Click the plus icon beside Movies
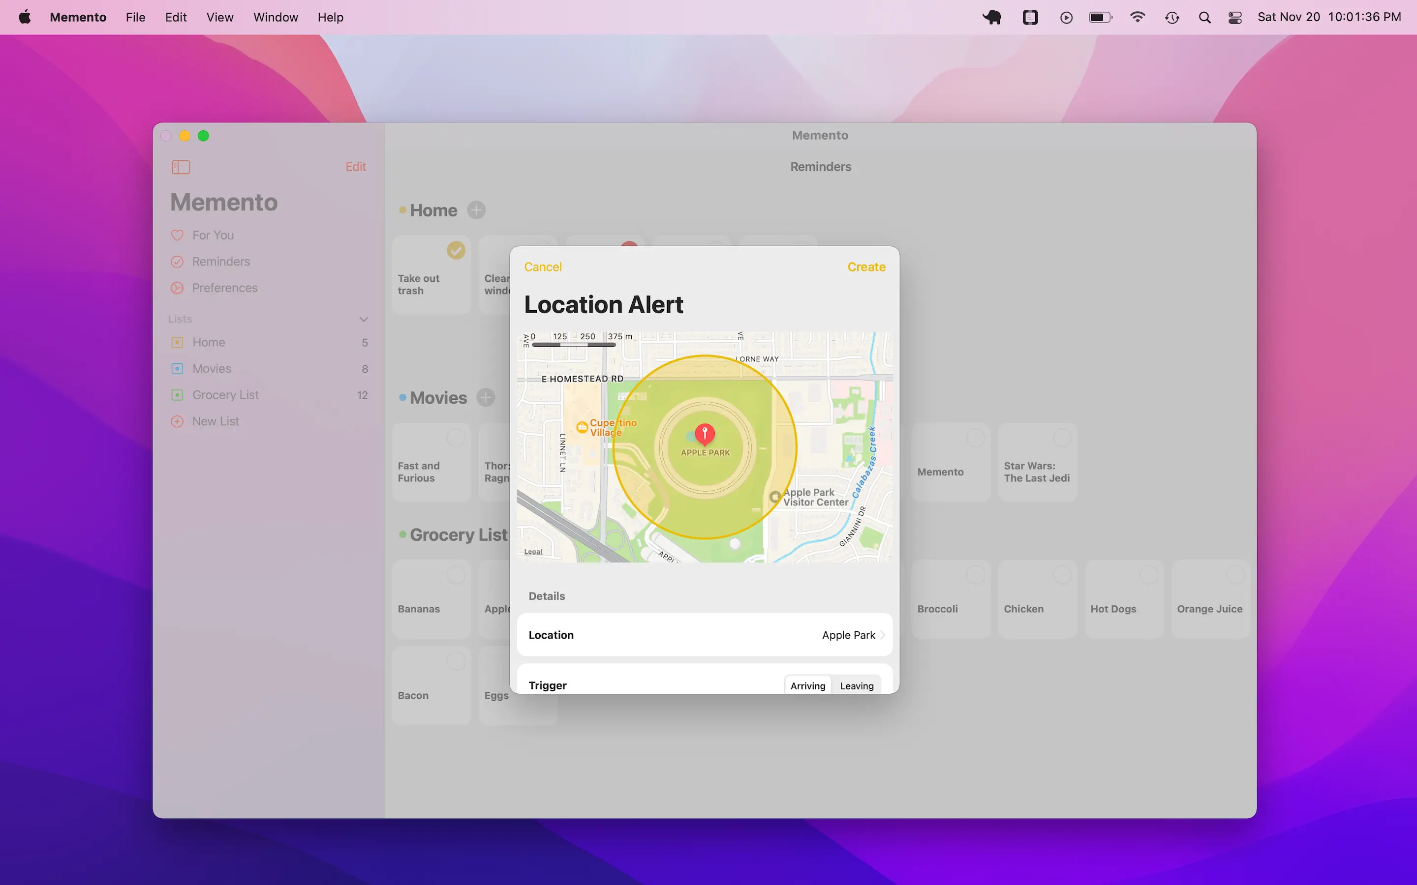Screen dimensions: 1417x885 [486, 397]
